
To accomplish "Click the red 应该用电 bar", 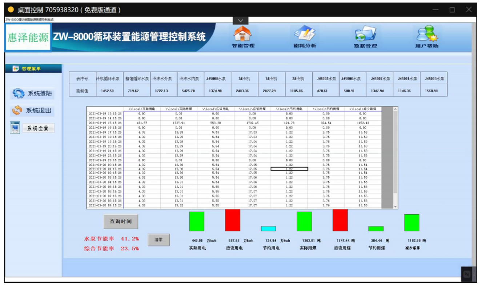I will tap(233, 220).
